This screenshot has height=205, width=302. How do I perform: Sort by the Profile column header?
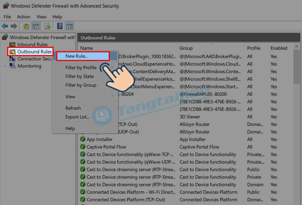[256, 48]
